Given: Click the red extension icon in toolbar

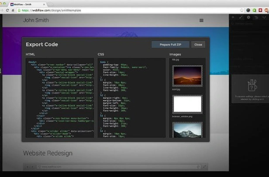Looking at the screenshot, I should (x=260, y=10).
